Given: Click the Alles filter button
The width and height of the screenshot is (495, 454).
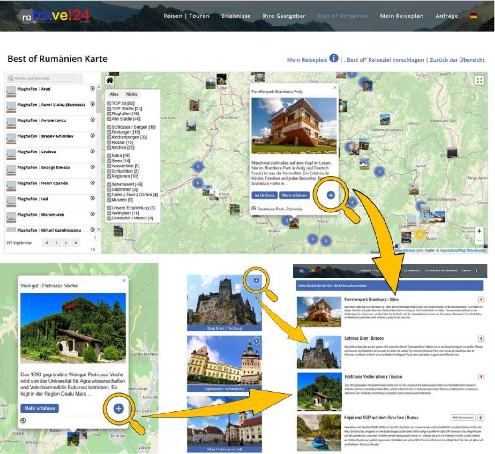Looking at the screenshot, I should (x=114, y=94).
